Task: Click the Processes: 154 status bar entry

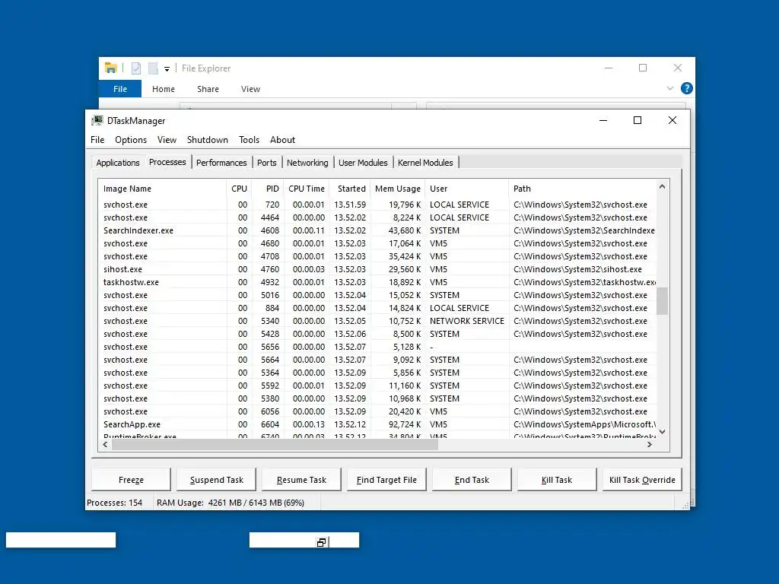Action: [115, 503]
